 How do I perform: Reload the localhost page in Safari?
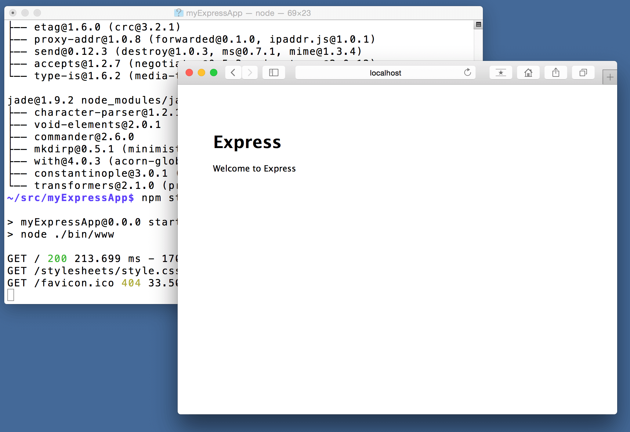pos(468,73)
